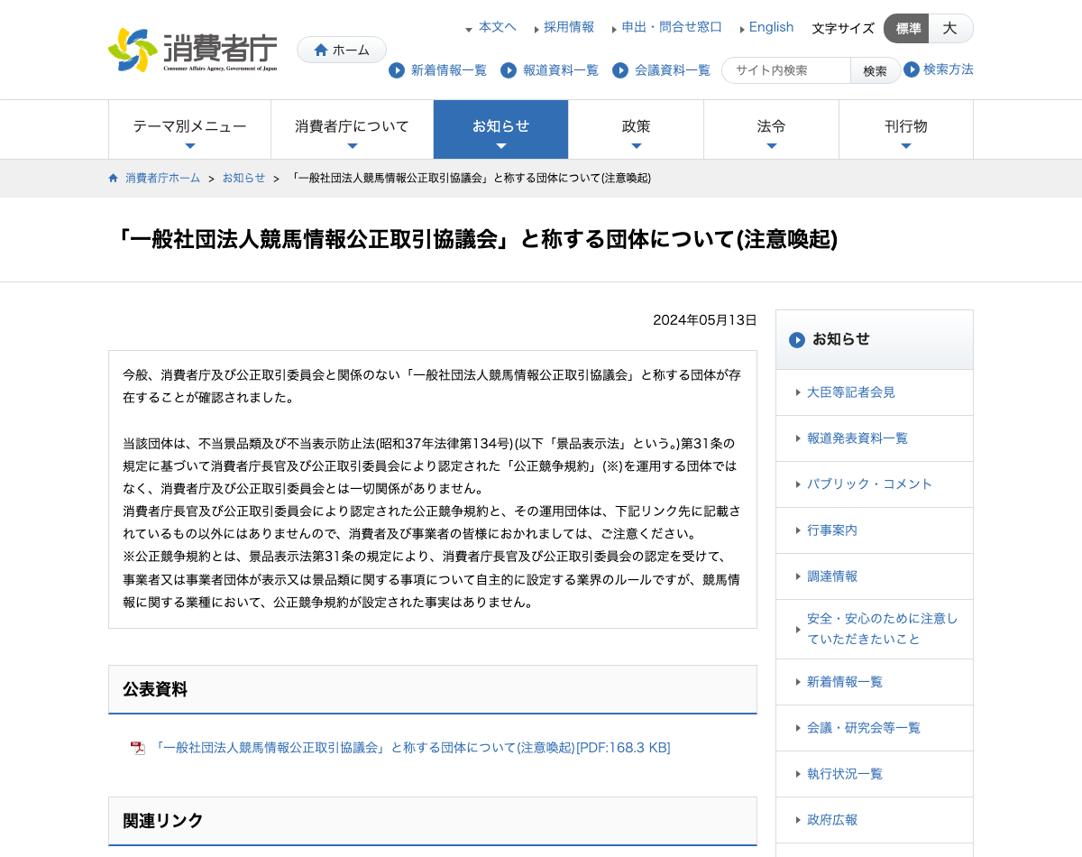Screen dimensions: 1082x857
Task: Click the arrow icon beside 検索方法
Action: tap(912, 69)
